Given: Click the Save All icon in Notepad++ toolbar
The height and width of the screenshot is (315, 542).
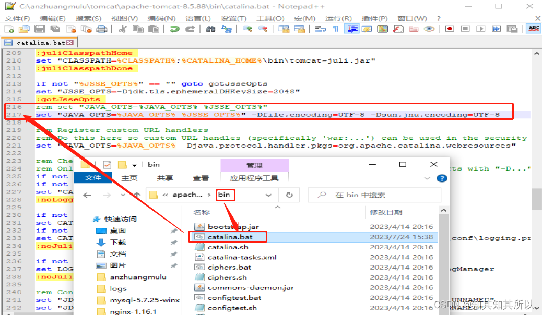Looking at the screenshot, I should [x=55, y=29].
